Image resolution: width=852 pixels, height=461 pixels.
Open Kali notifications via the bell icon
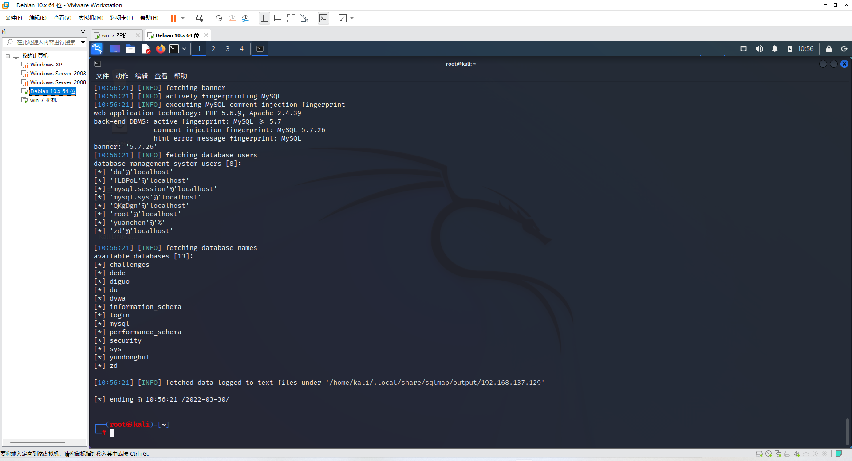point(775,49)
